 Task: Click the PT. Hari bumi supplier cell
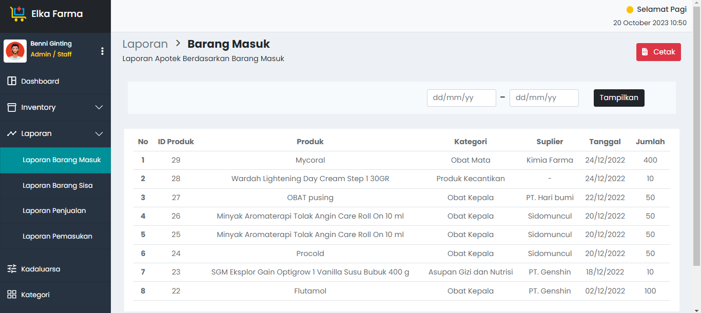tap(550, 198)
